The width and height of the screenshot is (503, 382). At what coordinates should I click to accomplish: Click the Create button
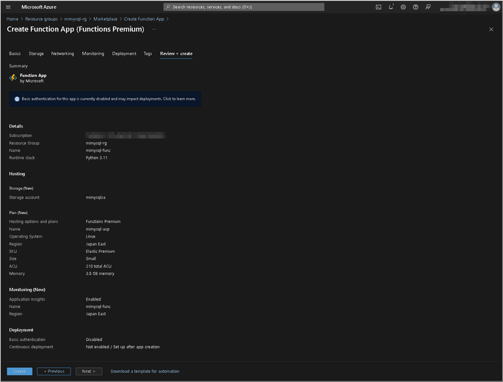20,372
